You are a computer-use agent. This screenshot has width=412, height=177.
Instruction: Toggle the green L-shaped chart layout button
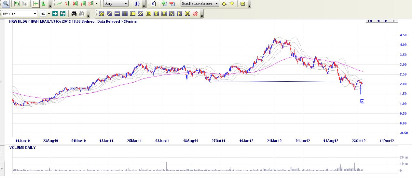(x=43, y=4)
